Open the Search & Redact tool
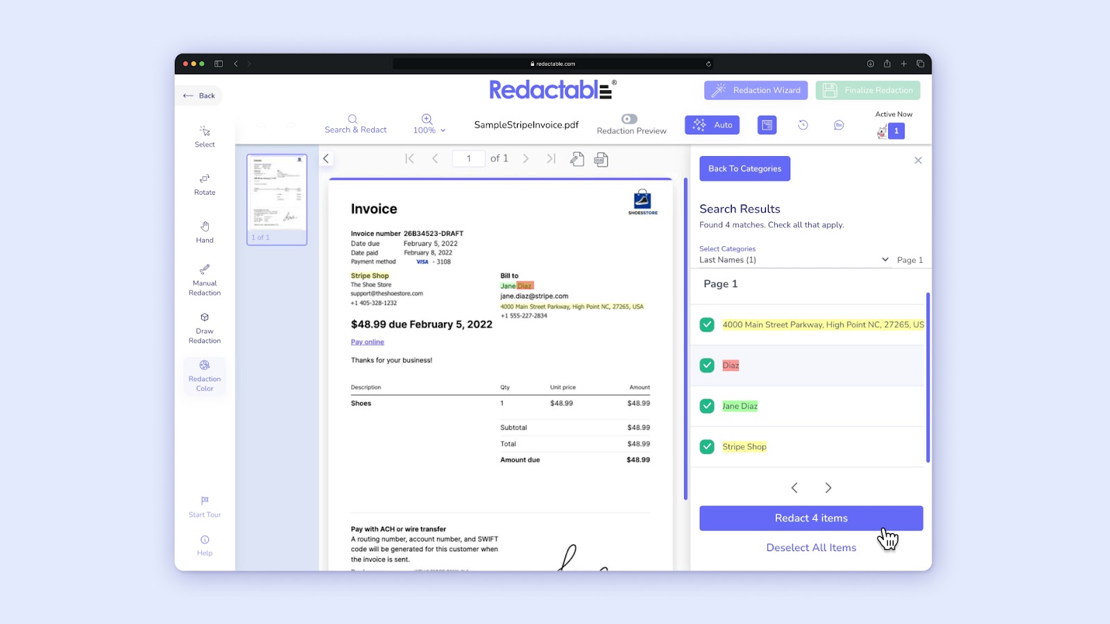Viewport: 1110px width, 624px height. tap(355, 124)
